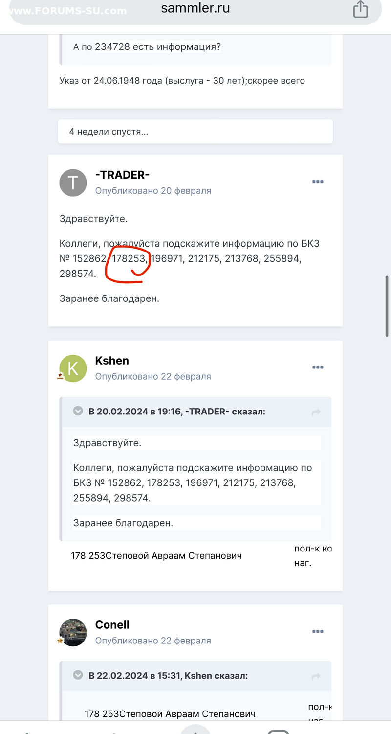Open Kshen's 'Опубликовано 22 февраля' timestamp
Viewport: 391px width, 734px height.
pyautogui.click(x=153, y=377)
